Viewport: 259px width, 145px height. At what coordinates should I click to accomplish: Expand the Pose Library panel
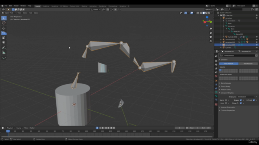225,87
